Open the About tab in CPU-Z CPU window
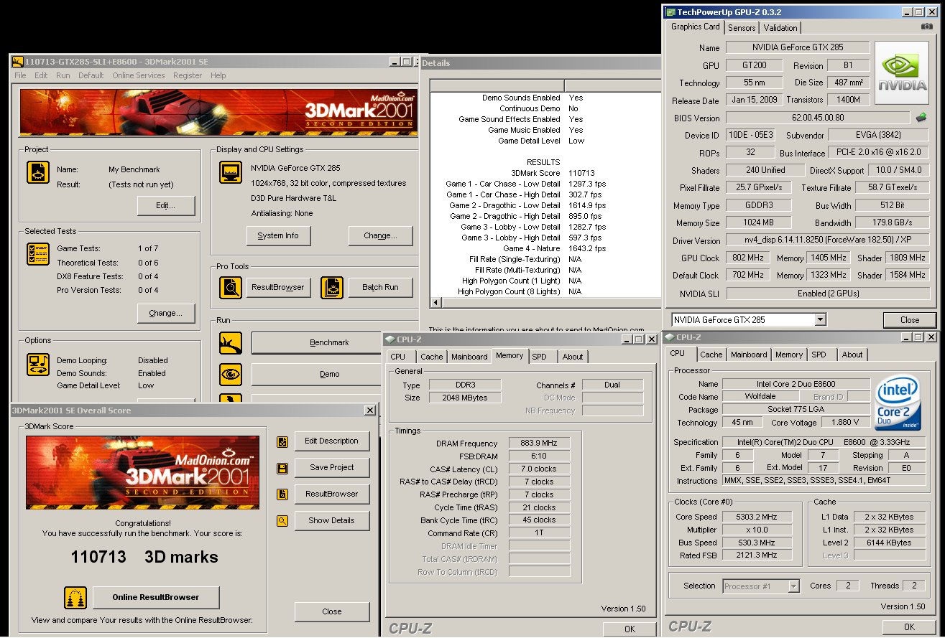The image size is (945, 638). tap(852, 355)
